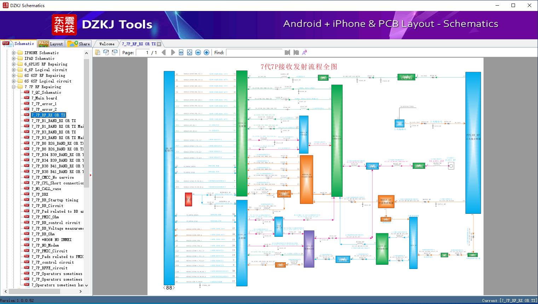Open 7_7P *#06# NO IMMEI in the tree
This screenshot has height=304, width=538.
click(x=51, y=240)
